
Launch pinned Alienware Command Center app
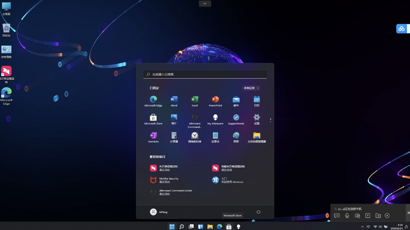coord(195,121)
